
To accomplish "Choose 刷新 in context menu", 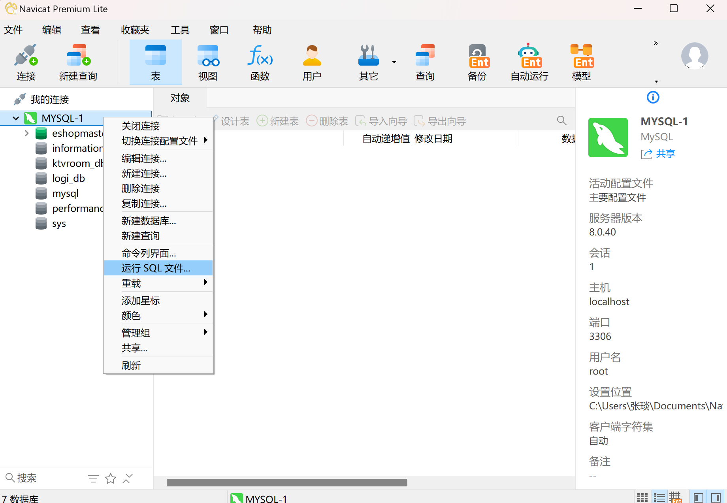I will (158, 365).
